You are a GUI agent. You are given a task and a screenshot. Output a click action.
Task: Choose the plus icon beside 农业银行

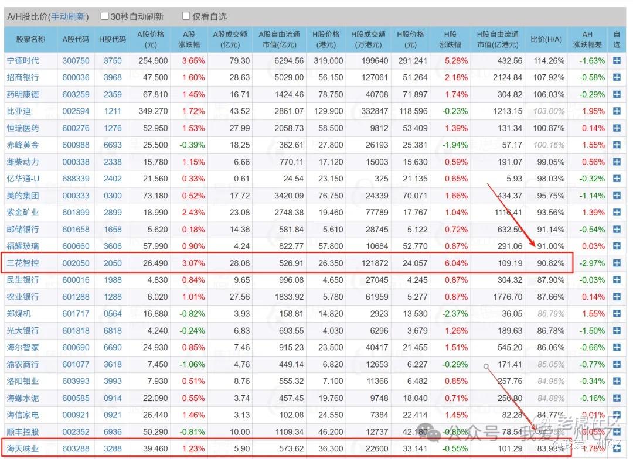point(617,297)
